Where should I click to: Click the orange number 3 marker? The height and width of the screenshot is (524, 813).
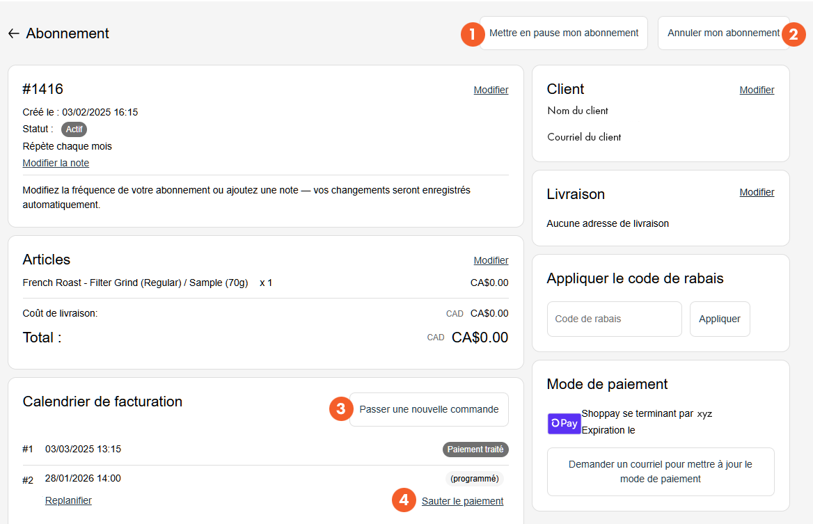click(x=340, y=409)
